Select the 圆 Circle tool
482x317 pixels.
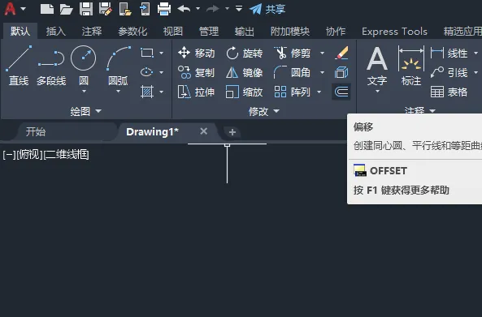(x=83, y=65)
